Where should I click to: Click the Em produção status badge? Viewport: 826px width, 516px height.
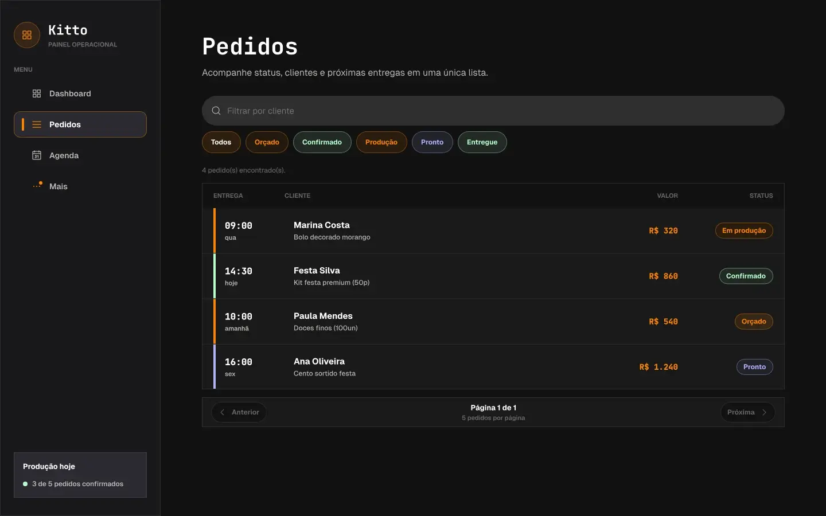tap(744, 230)
